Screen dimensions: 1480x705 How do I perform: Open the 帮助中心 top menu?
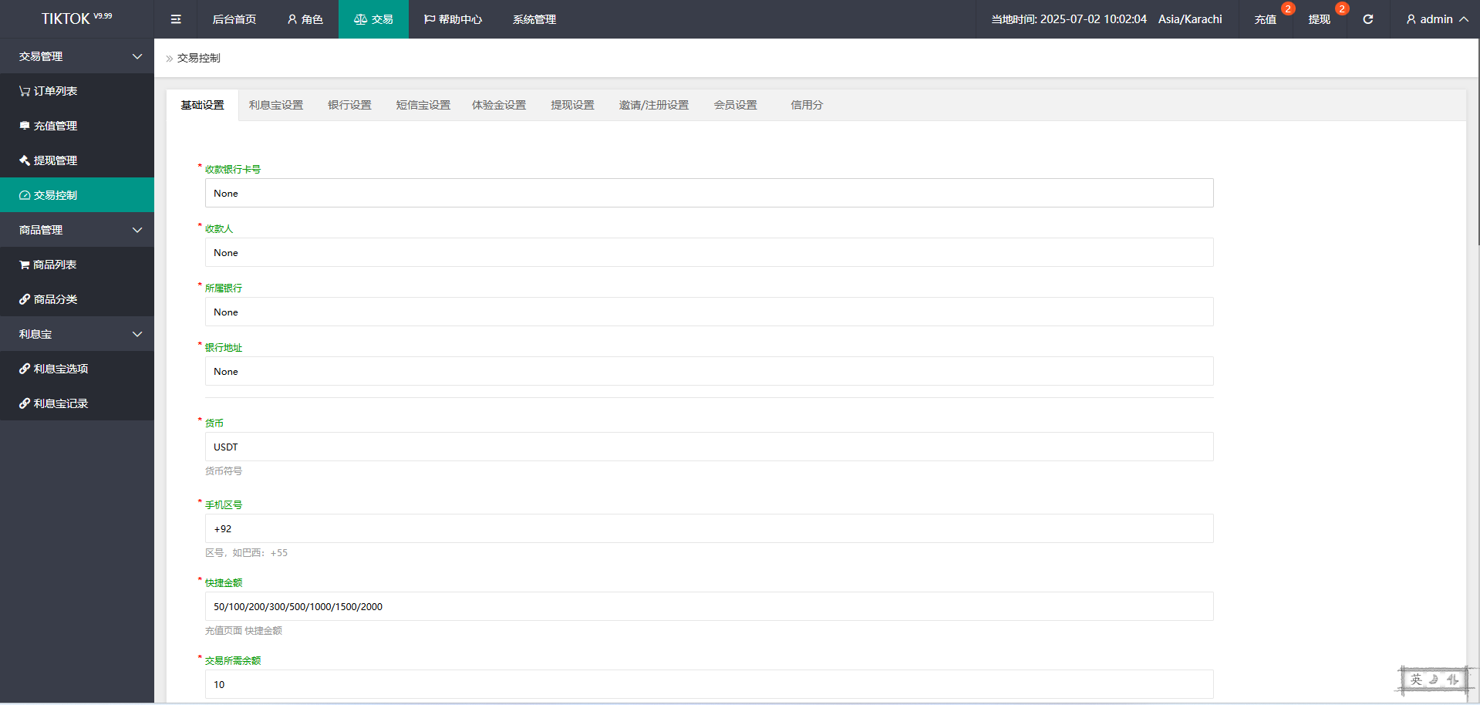tap(453, 19)
